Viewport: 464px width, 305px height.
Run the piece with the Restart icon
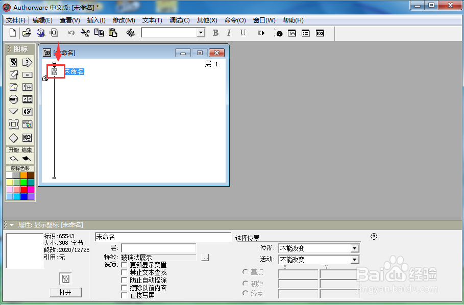click(261, 33)
